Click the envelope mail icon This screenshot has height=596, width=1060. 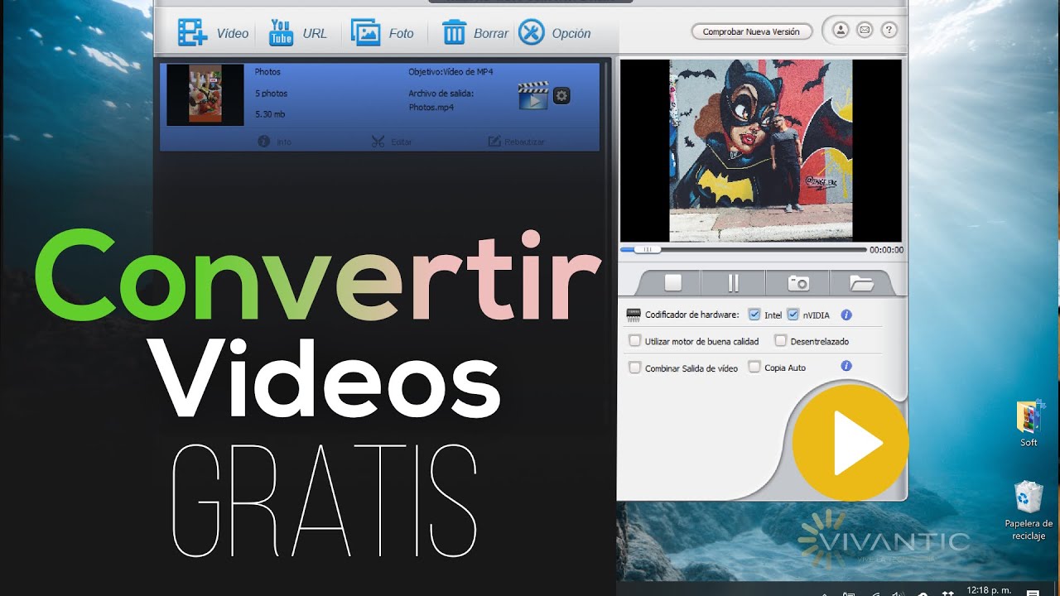[865, 31]
